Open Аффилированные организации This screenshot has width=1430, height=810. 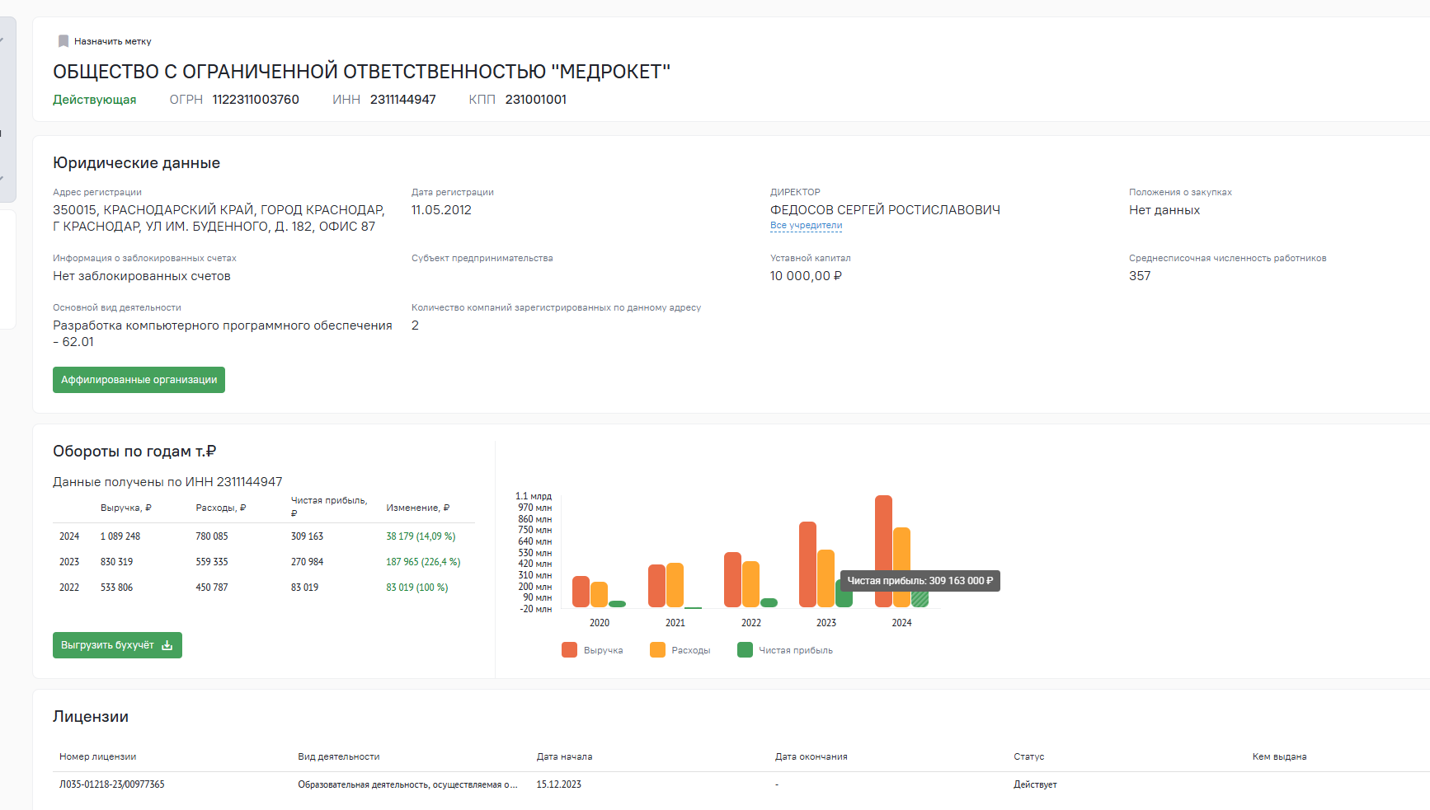[x=139, y=380]
